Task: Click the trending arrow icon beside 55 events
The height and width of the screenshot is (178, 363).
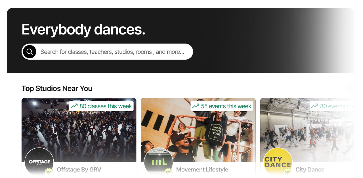Action: click(x=196, y=106)
